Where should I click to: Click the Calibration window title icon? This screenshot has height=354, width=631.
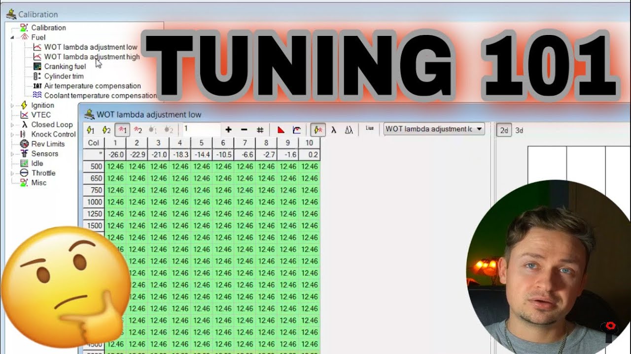[x=11, y=14]
